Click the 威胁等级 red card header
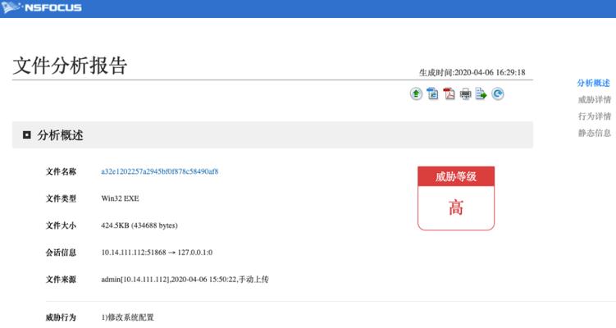This screenshot has height=328, width=616. click(x=456, y=176)
